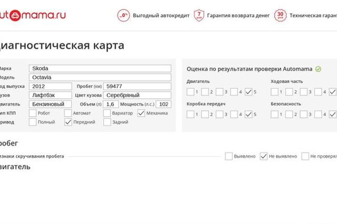Open the Гарантия возврата денег link
Image resolution: width=337 pixels, height=224 pixels.
click(x=239, y=16)
